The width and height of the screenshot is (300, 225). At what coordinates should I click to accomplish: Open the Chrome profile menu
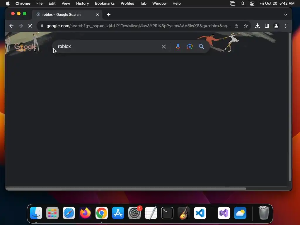click(x=276, y=26)
